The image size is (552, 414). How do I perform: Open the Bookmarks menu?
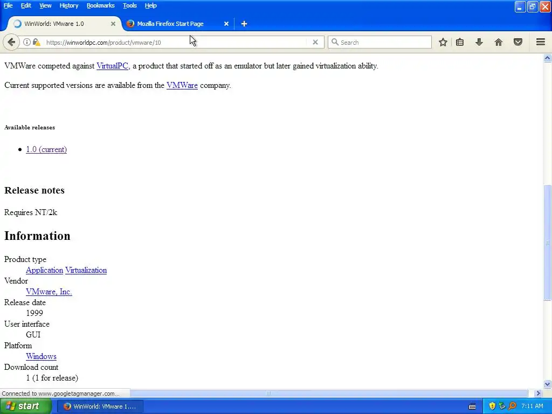pyautogui.click(x=100, y=5)
